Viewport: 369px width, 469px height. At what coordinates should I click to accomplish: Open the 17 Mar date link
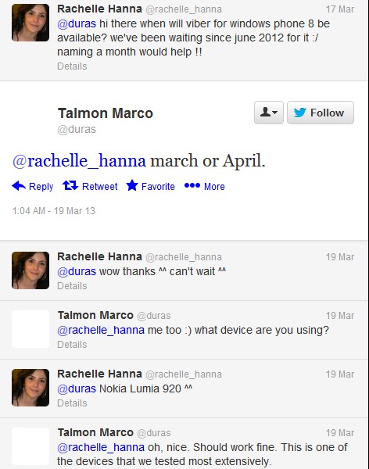[x=340, y=9]
